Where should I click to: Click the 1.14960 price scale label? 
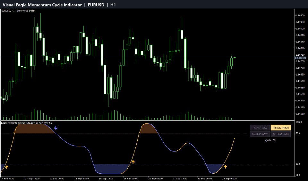point(300,15)
